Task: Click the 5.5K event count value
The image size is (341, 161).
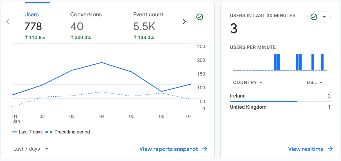Action: click(x=144, y=26)
